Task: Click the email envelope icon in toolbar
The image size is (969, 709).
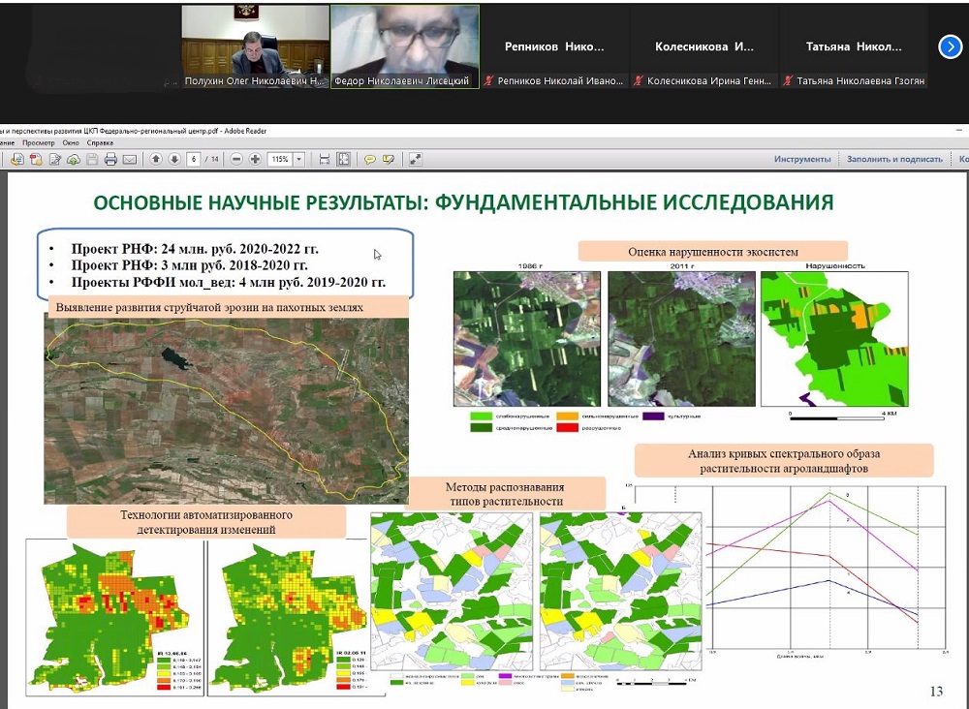Action: [x=129, y=159]
